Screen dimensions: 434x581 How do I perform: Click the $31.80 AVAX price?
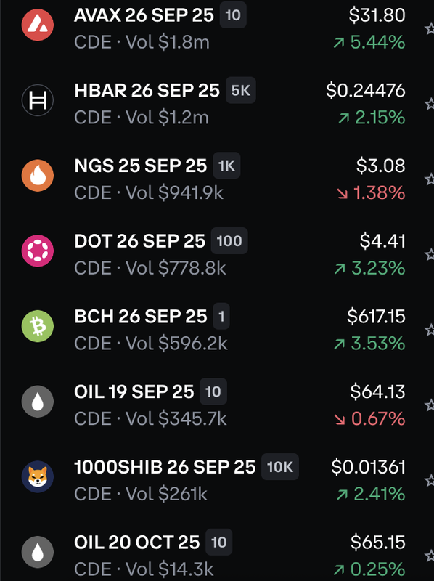click(377, 15)
